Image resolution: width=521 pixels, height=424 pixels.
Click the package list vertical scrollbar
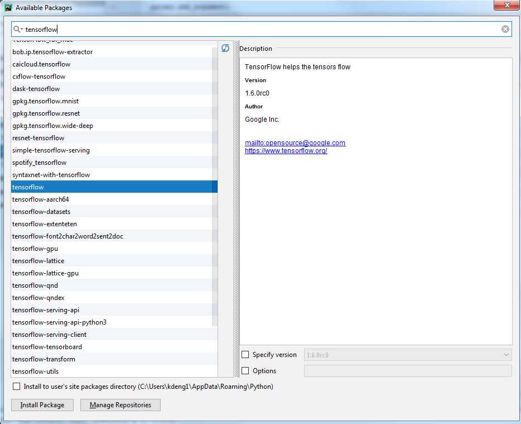point(215,187)
